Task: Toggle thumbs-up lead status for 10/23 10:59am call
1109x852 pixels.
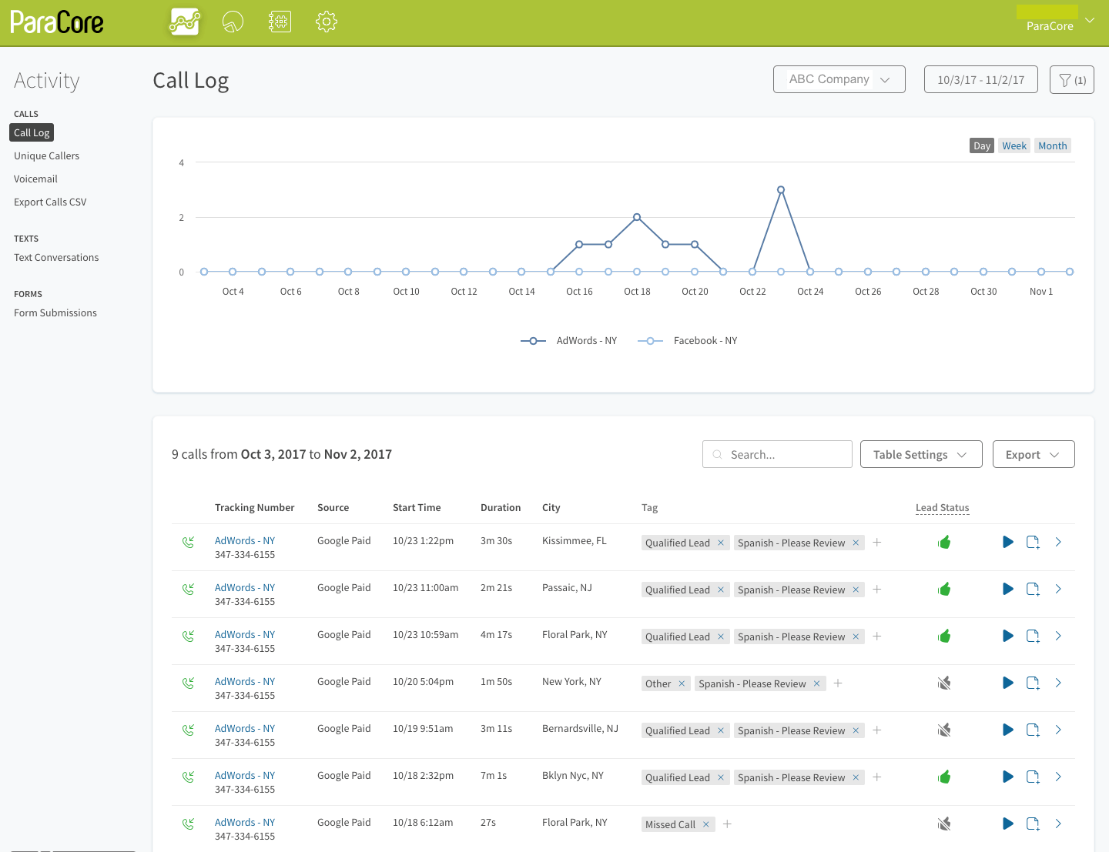Action: (944, 636)
